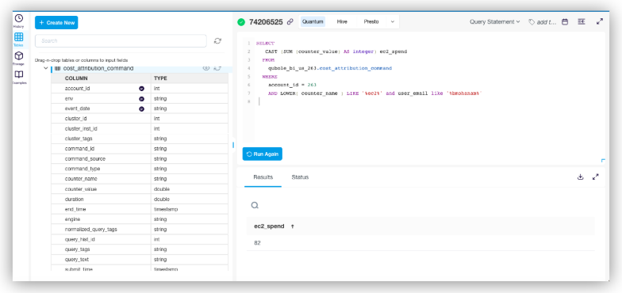This screenshot has width=622, height=293.
Task: Click the event_date column row
Action: [140, 108]
